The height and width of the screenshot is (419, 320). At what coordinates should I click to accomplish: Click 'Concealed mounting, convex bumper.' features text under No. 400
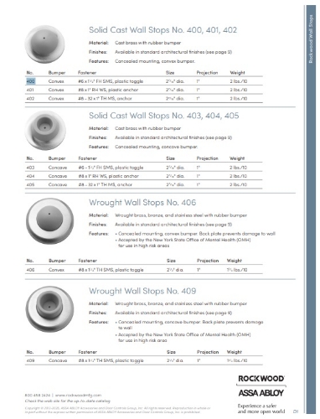point(155,61)
